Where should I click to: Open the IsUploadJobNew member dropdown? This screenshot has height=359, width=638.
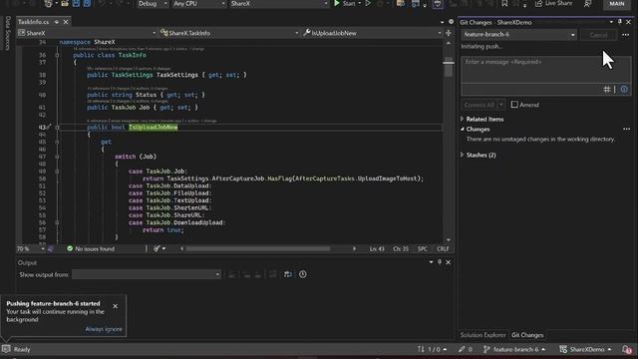(x=372, y=33)
